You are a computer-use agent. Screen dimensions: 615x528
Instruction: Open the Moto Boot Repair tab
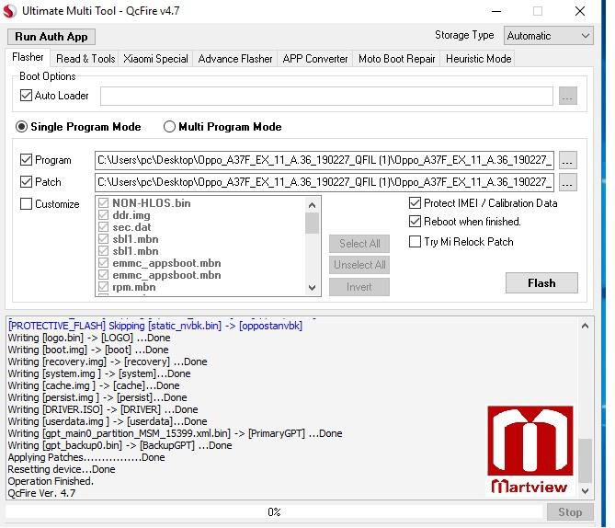click(x=396, y=59)
